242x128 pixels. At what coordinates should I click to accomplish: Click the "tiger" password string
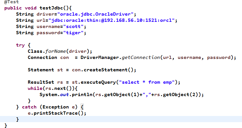tap(73, 33)
